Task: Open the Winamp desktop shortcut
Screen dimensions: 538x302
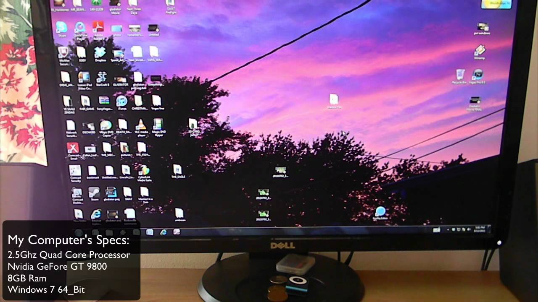Action: (480, 52)
